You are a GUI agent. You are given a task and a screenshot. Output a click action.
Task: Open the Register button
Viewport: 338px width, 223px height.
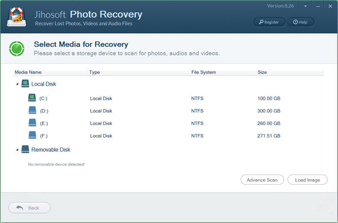click(269, 22)
